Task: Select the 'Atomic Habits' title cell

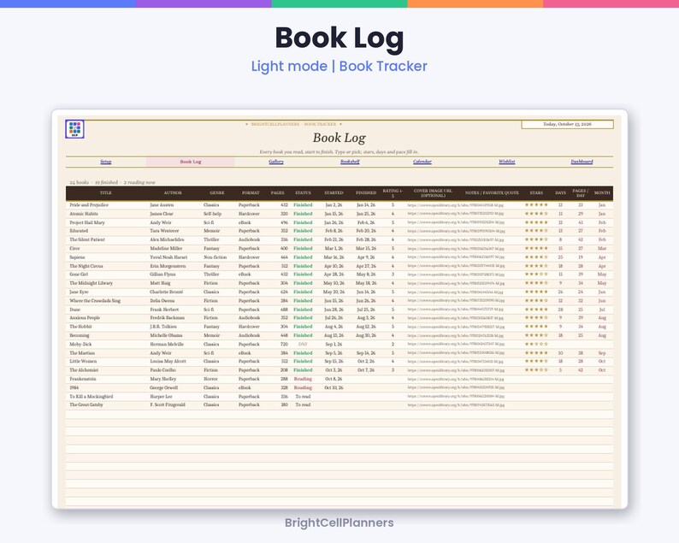Action: click(x=84, y=214)
